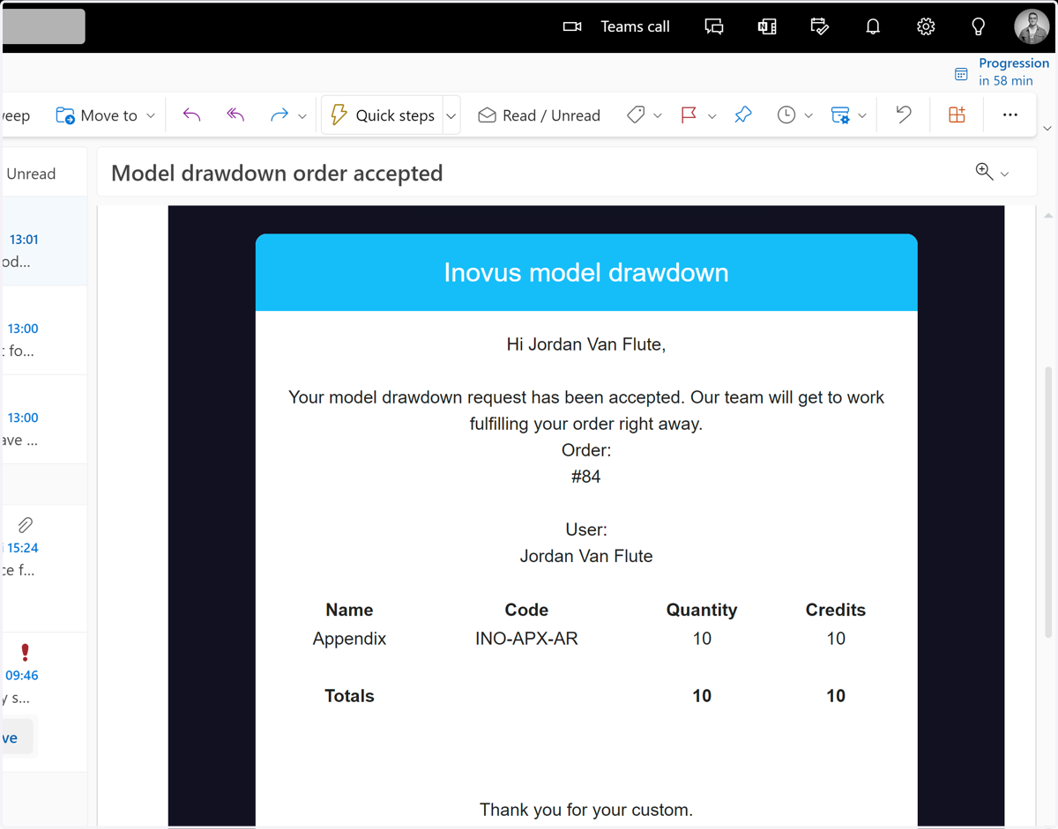
Task: Categorize message with tag icon
Action: [x=636, y=115]
